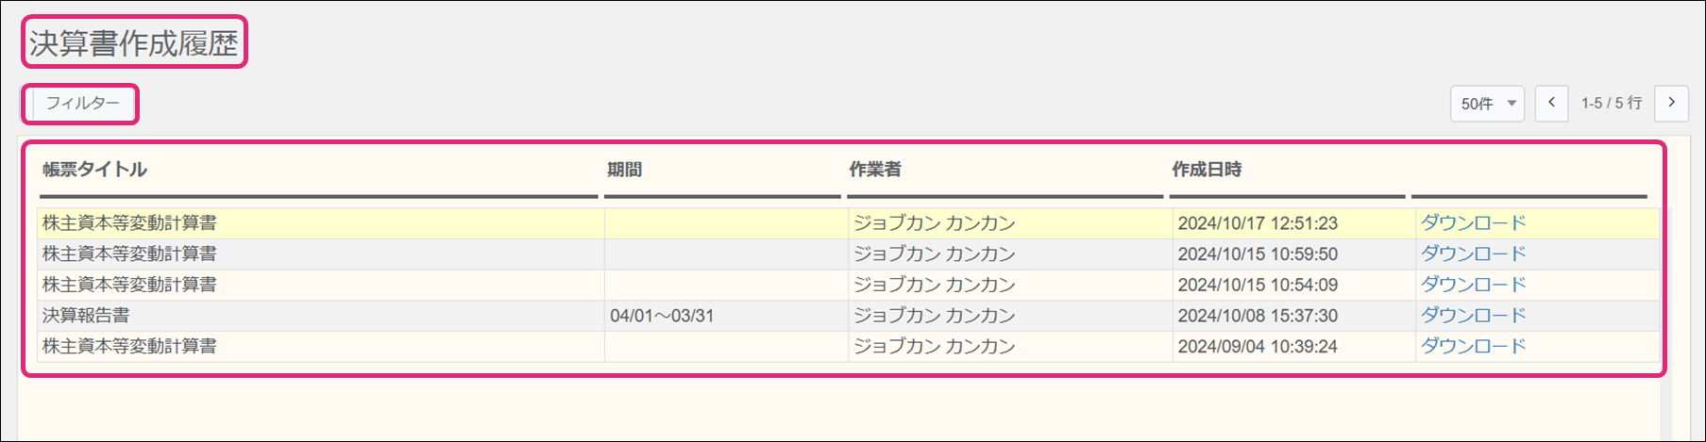Image resolution: width=1706 pixels, height=442 pixels.
Task: Download the report created 2024/09/04 10:39:24
Action: [1473, 346]
